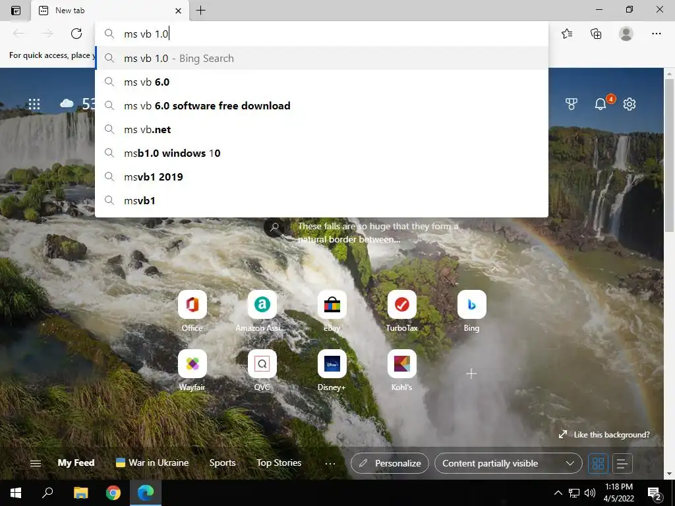This screenshot has width=675, height=506.
Task: Select suggestion ms vb.net
Action: 322,129
